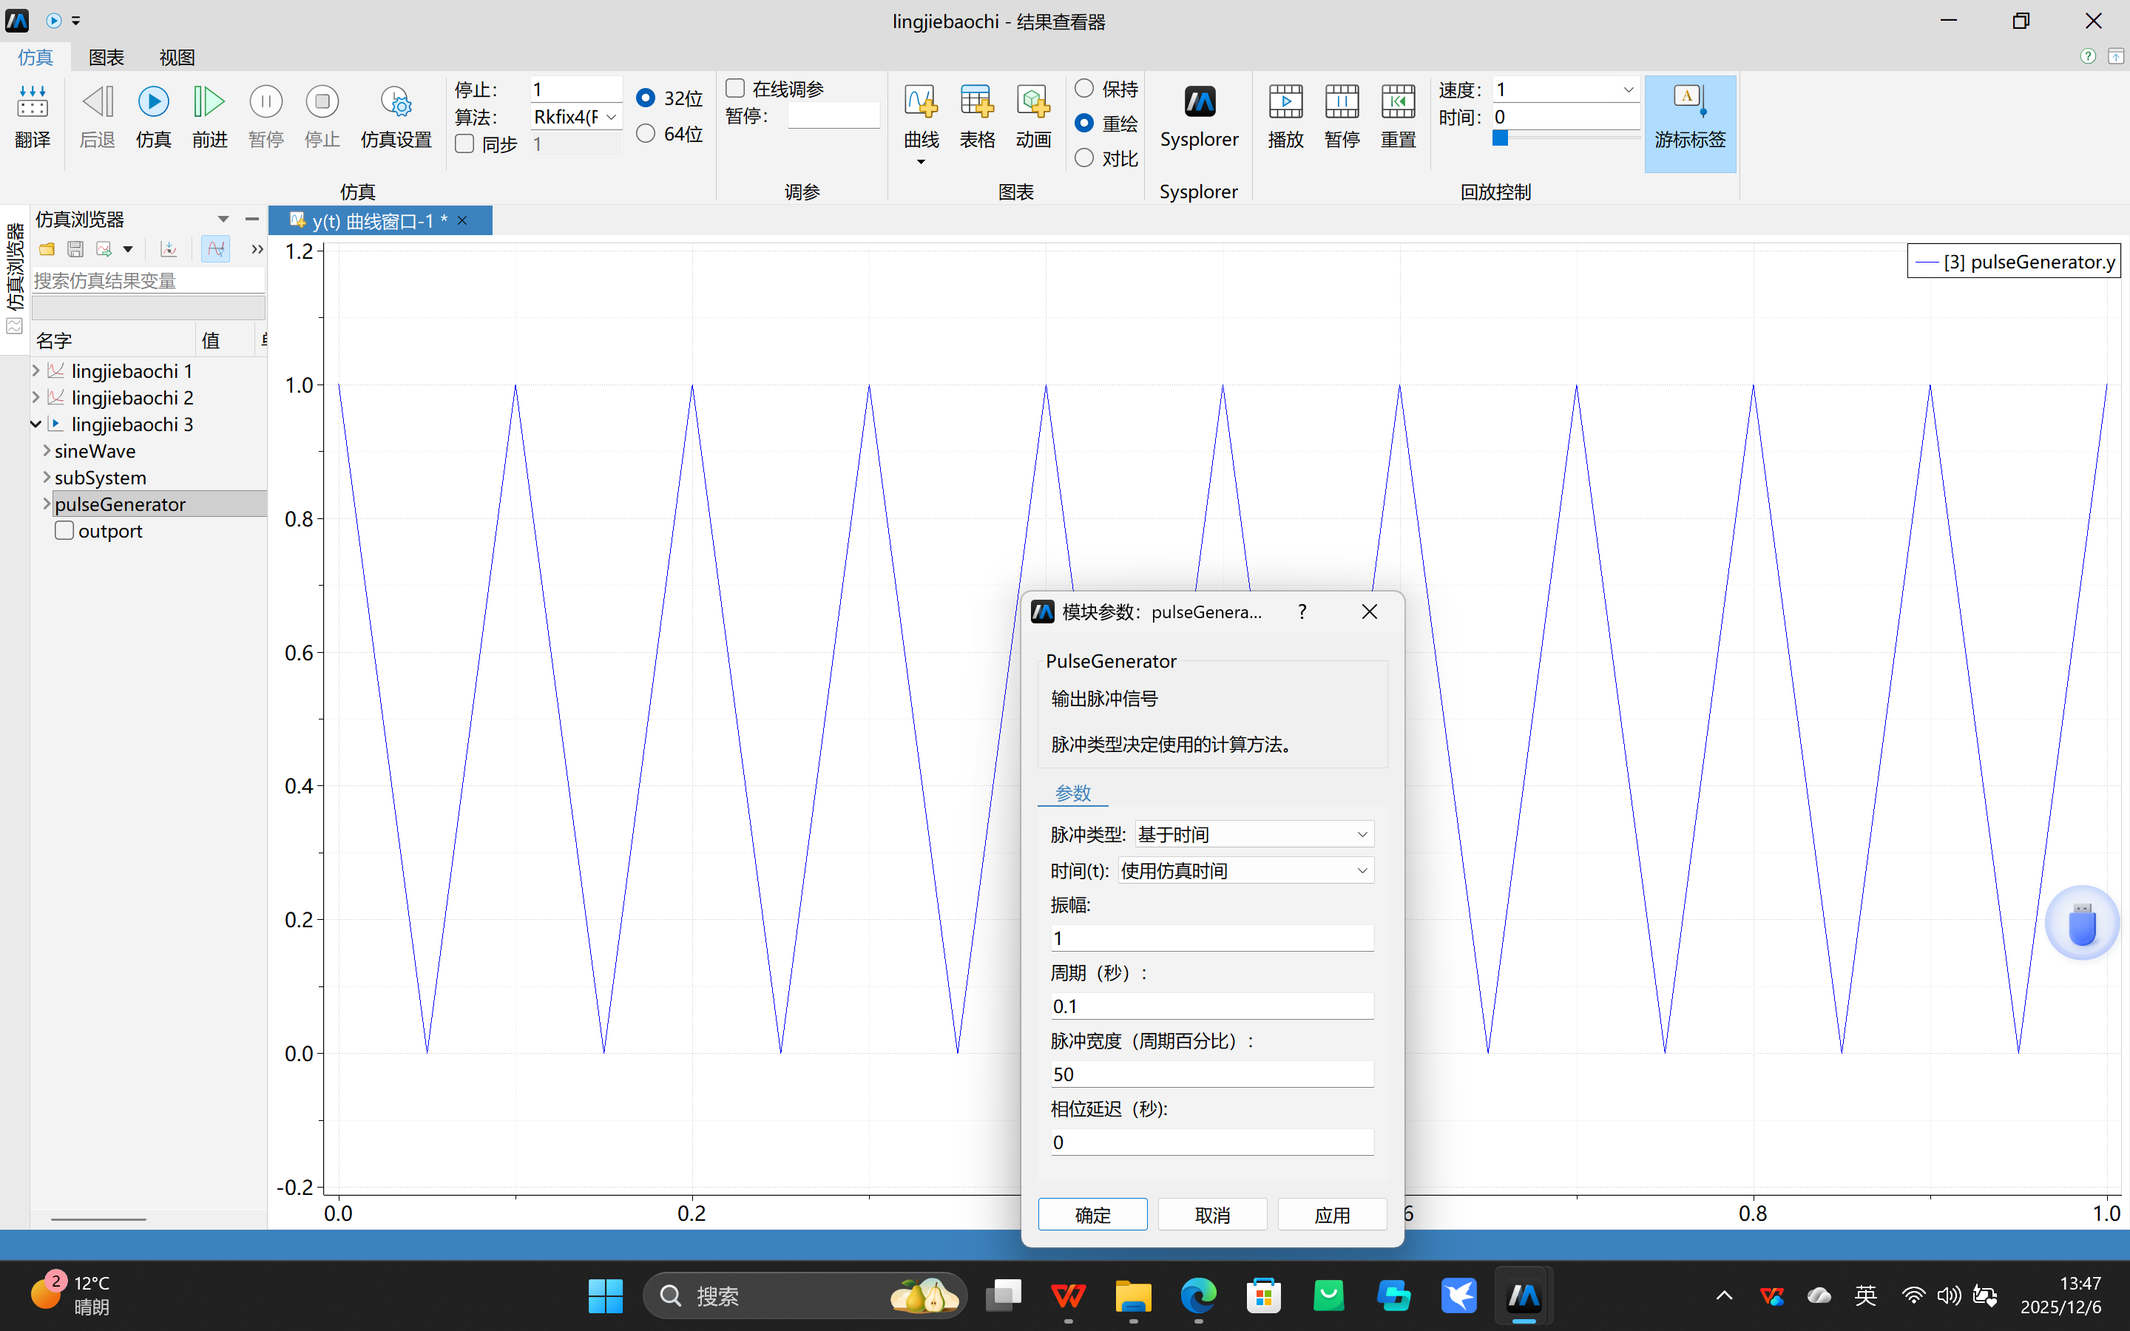Expand the subSystem tree node

47,477
